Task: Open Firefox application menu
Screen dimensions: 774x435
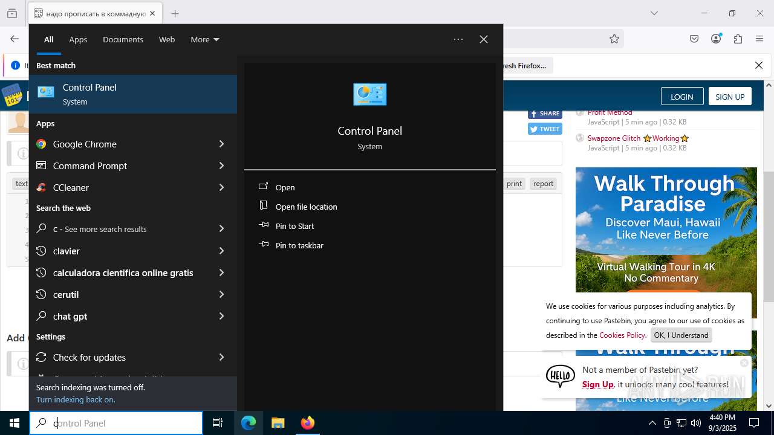Action: click(759, 39)
